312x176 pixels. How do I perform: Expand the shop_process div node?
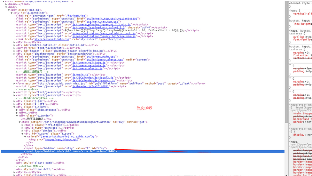[x=17, y=110]
